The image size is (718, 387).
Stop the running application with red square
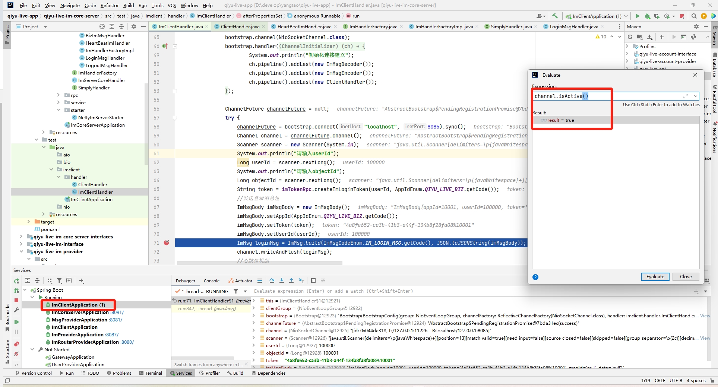tap(681, 16)
